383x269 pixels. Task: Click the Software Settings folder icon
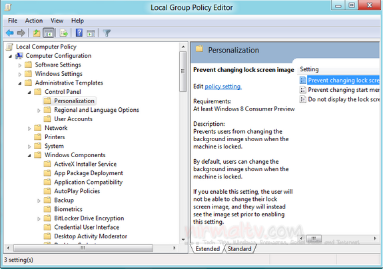[29, 65]
